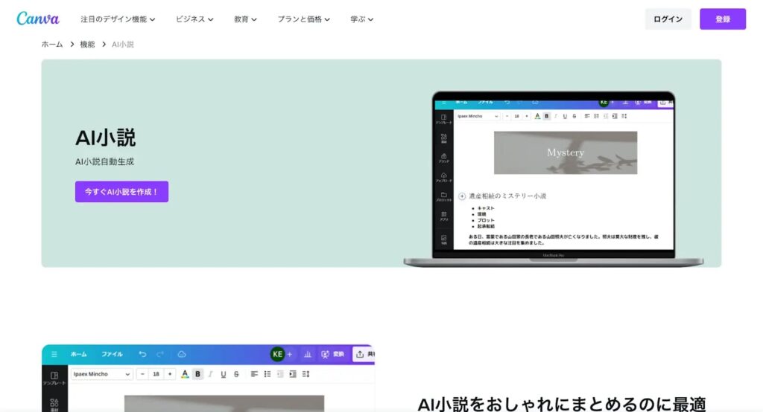Click the 素材 elements icon in lower editor preview
Screen dimensions: 763x412
click(54, 405)
